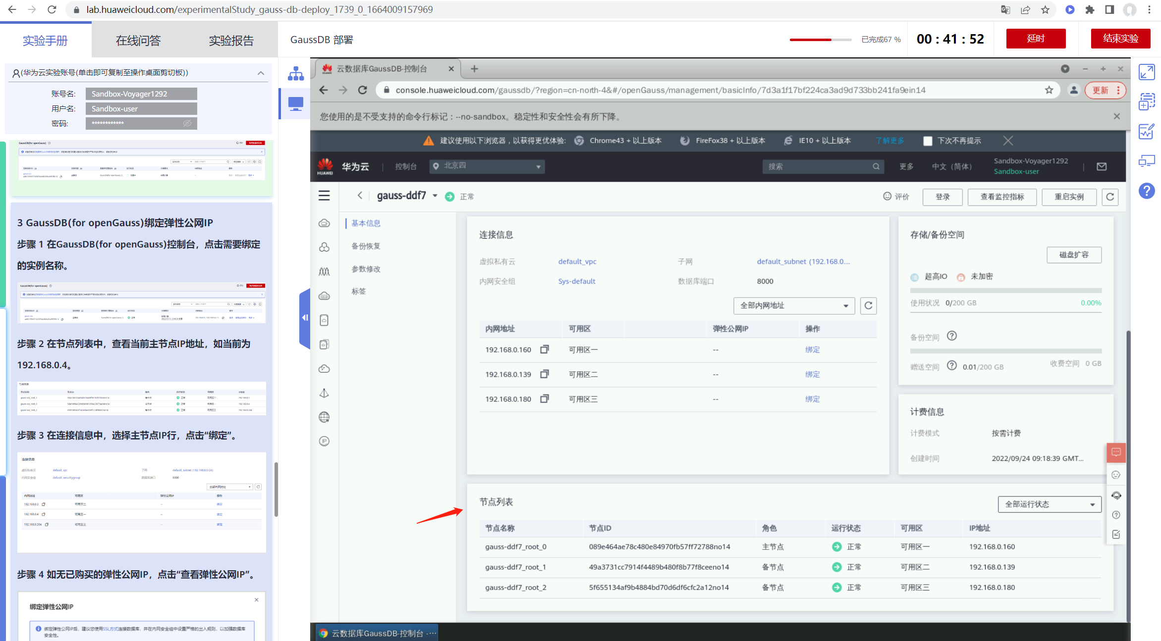Click the blue help question mark icon
1161x641 pixels.
(1146, 191)
